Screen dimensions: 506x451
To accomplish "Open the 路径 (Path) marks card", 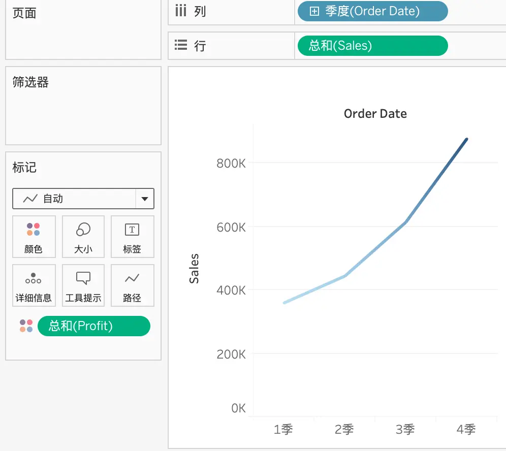I will point(132,285).
